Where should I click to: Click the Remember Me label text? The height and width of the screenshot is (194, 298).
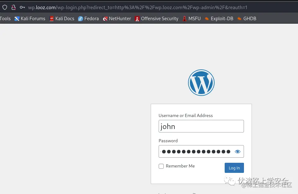tap(180, 166)
